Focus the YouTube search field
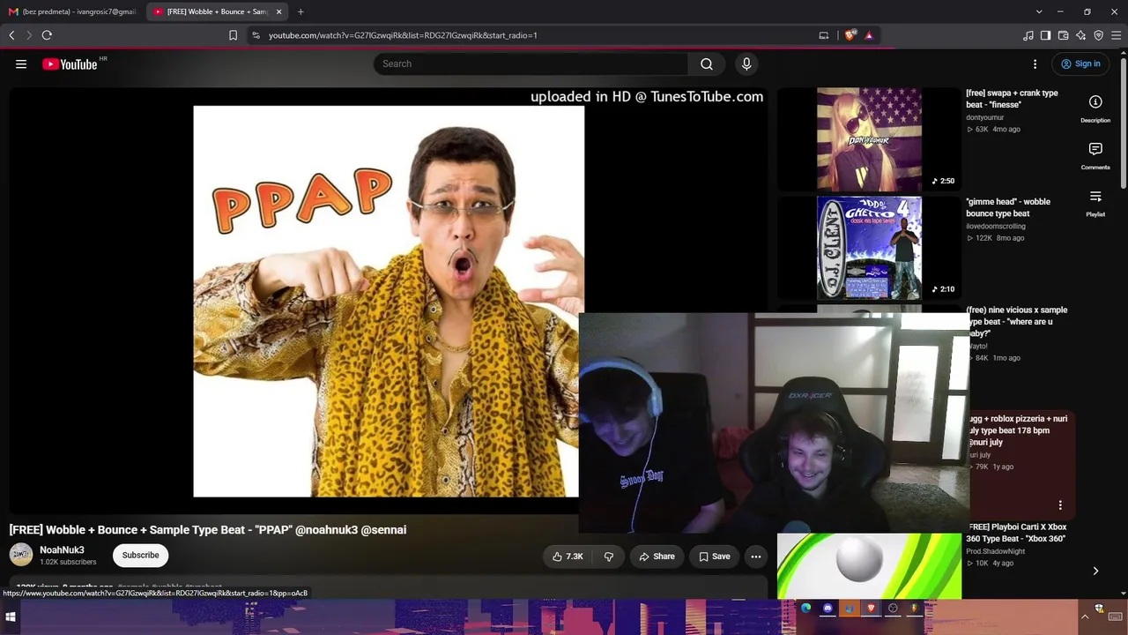The width and height of the screenshot is (1128, 635). coord(531,63)
